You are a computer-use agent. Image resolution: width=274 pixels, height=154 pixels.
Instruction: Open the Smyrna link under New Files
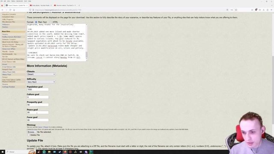(x=5, y=34)
